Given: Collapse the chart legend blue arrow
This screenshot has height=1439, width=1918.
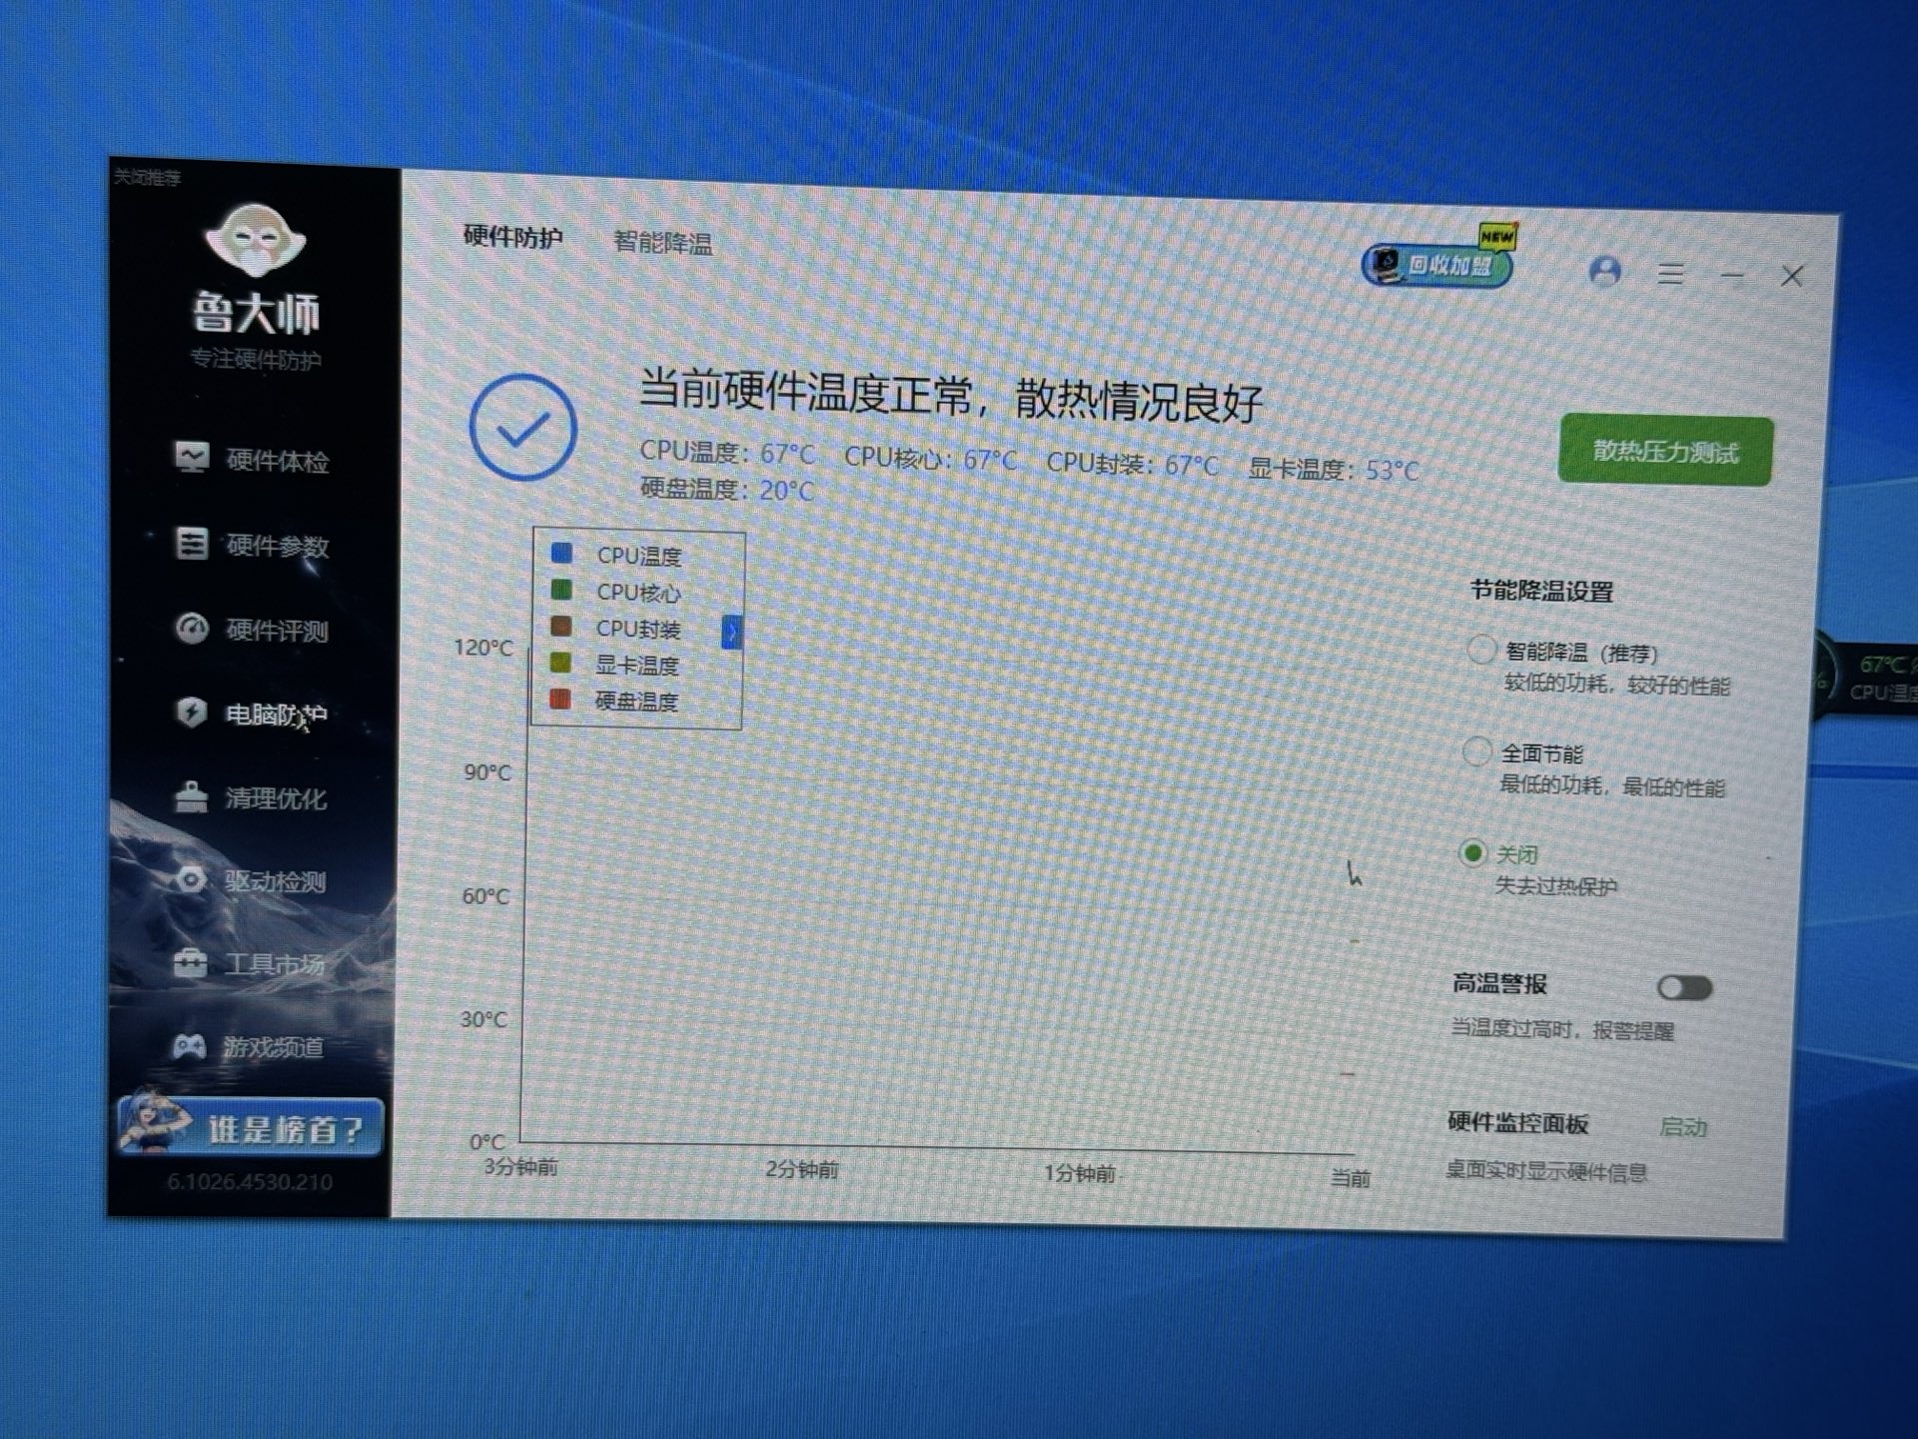Looking at the screenshot, I should click(x=732, y=632).
